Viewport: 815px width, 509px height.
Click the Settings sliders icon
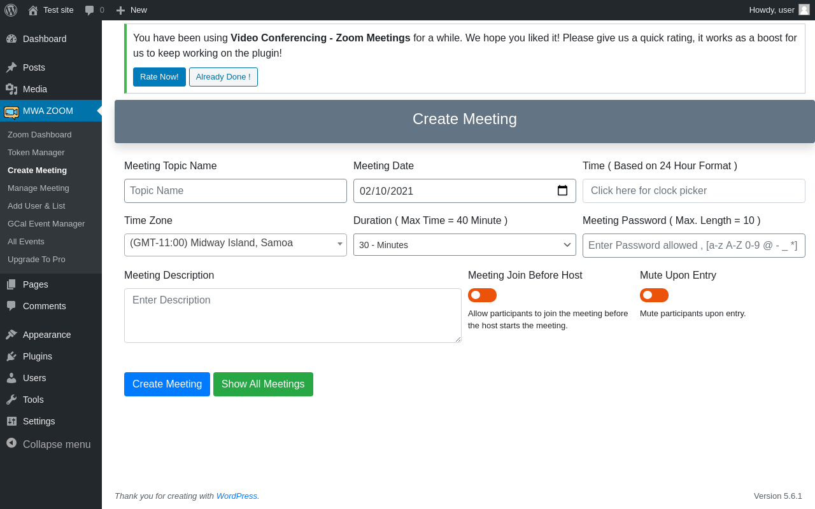tap(11, 421)
